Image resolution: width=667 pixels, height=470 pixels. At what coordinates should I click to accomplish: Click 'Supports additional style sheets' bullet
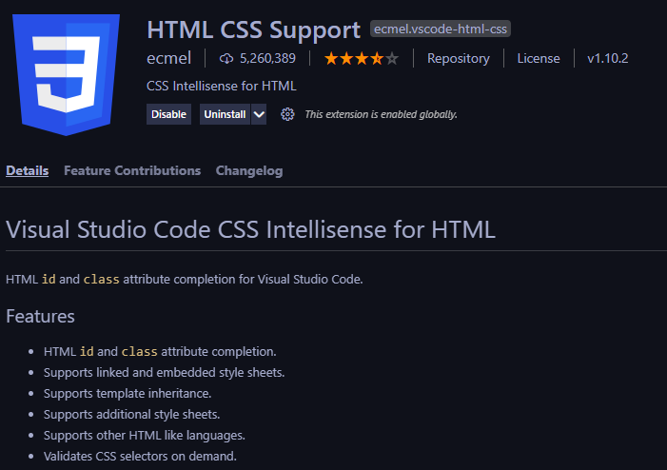point(131,414)
